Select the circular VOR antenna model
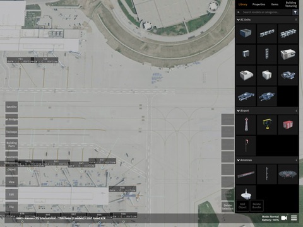The width and height of the screenshot is (303, 227). coord(288,174)
